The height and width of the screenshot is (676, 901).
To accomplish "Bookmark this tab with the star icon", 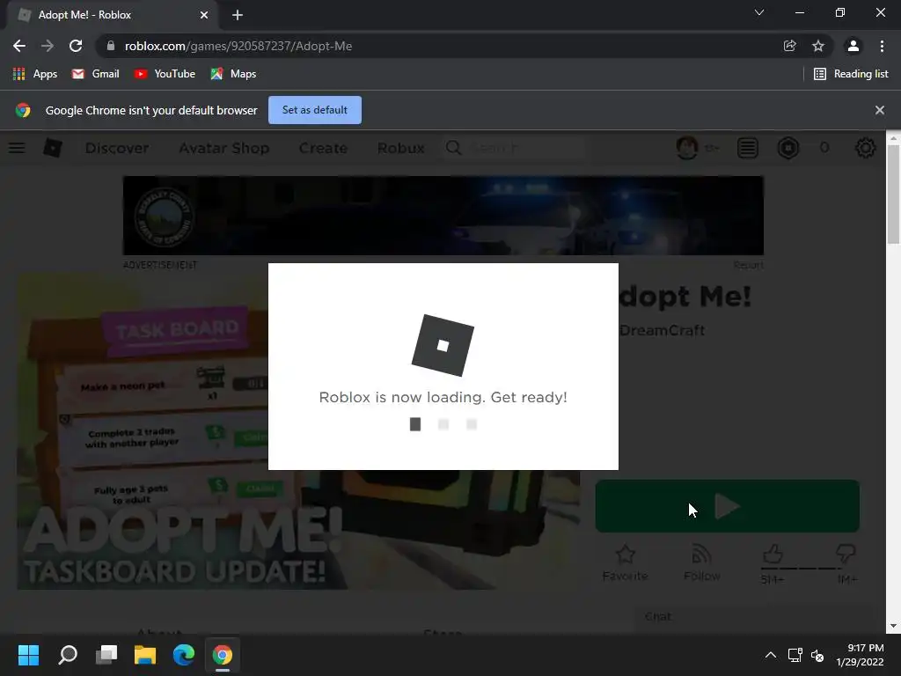I will 818,46.
